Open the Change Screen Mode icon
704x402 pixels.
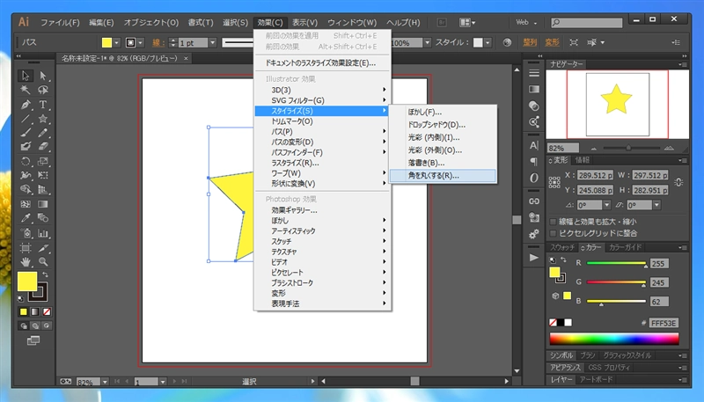33,340
